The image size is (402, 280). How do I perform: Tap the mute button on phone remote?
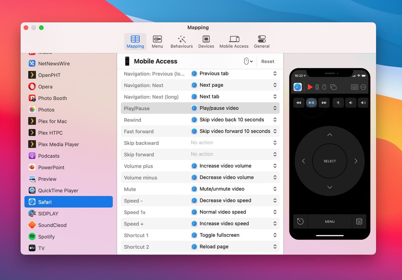click(x=338, y=102)
